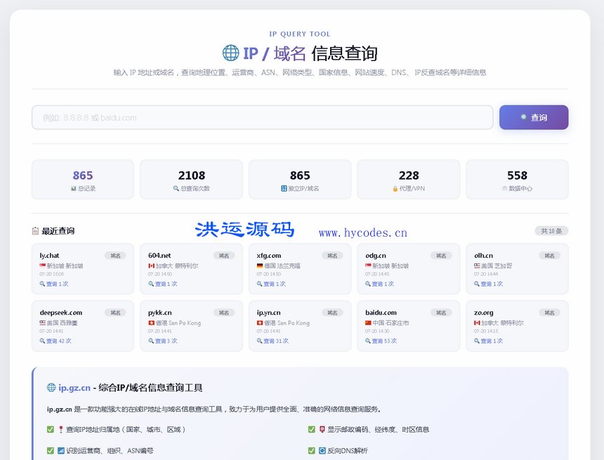
Task: Click the 总查询次数 magnifier icon
Action: pos(176,188)
